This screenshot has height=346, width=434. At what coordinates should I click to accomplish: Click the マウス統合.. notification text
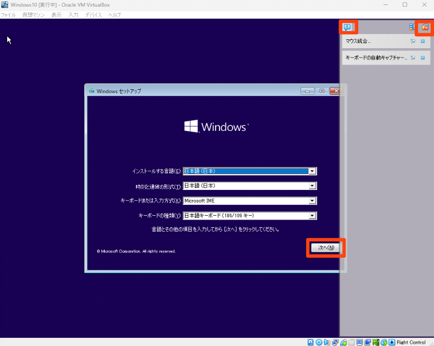(358, 41)
